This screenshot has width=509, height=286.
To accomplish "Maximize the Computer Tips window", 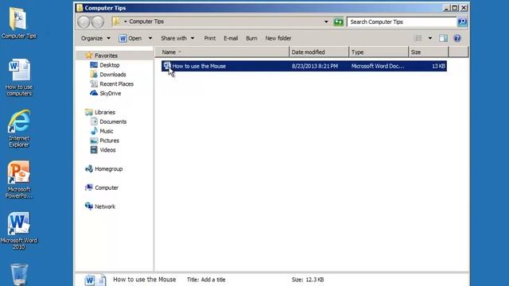I will click(454, 8).
